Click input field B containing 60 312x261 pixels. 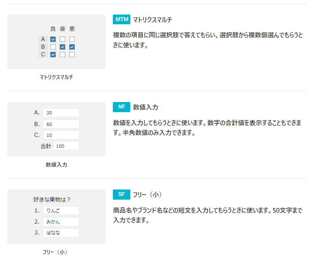coord(61,124)
